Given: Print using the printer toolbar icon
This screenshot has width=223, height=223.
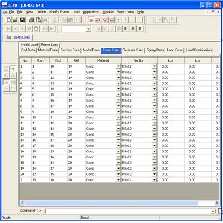Looking at the screenshot, I should pos(32,20).
